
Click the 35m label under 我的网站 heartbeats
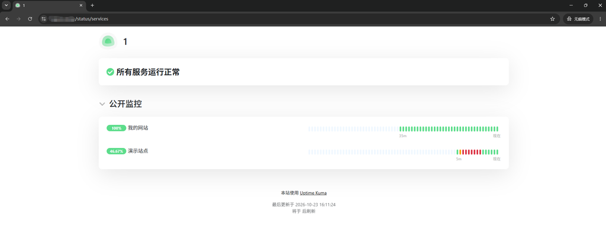tap(402, 136)
